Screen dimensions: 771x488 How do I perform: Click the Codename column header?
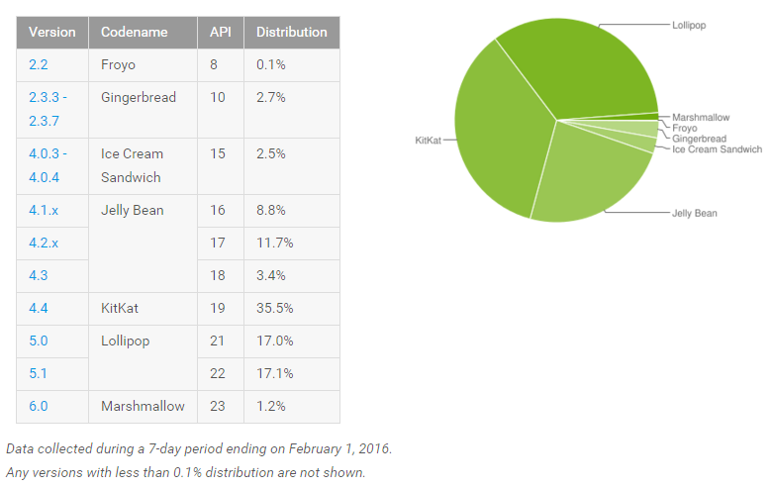(x=134, y=32)
